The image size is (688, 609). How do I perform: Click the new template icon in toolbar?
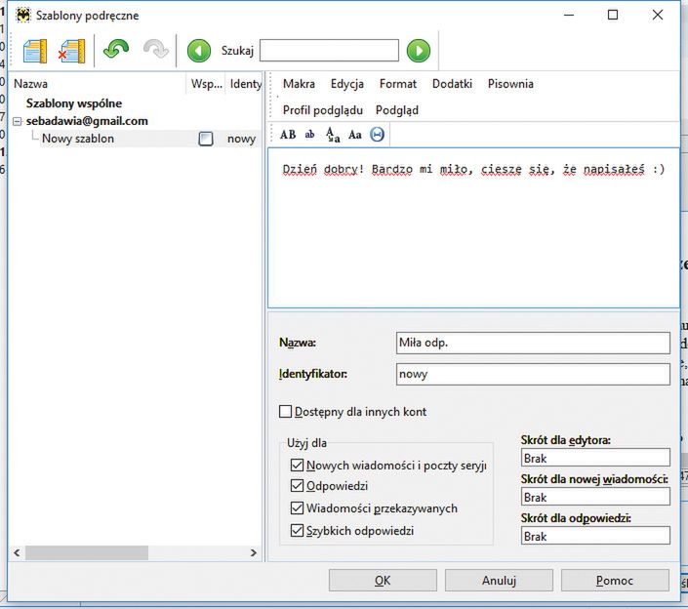tap(34, 51)
